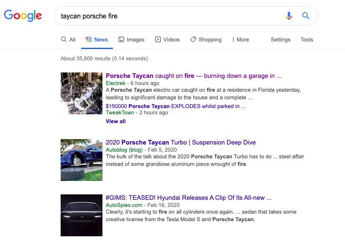Switch to the All results tab

pos(68,39)
